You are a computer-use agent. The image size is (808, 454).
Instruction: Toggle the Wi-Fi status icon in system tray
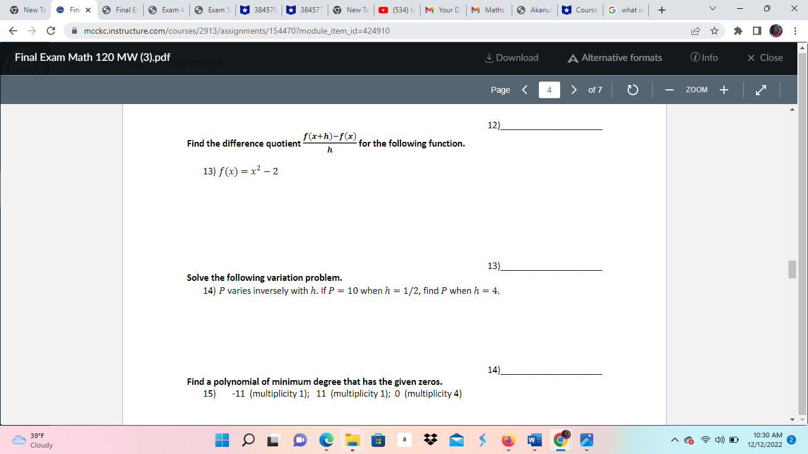tap(704, 440)
